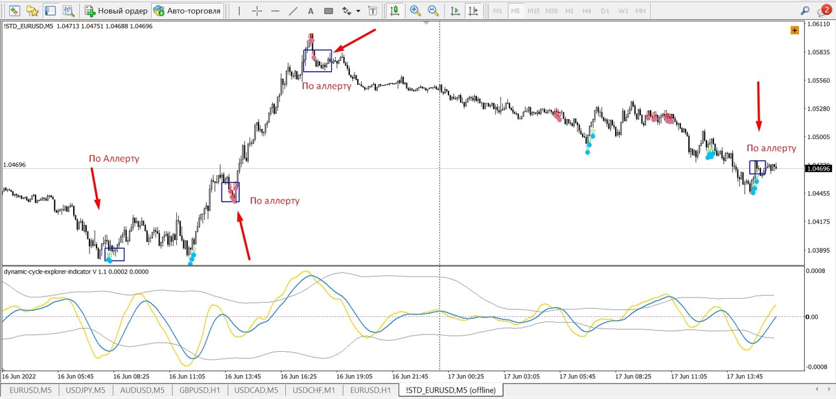Select the horizontal line drawing tool
The height and width of the screenshot is (399, 836).
pos(275,11)
